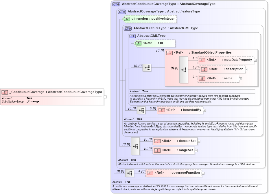Click the sequence icon connecting domainSet and rangeSet
Image resolution: width=269 pixels, height=194 pixels.
click(x=135, y=146)
